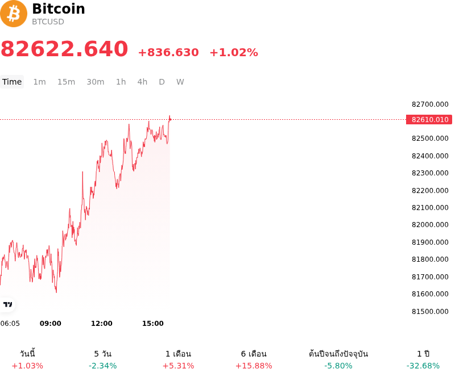
Task: Open the TradingView logo badge
Action: [x=7, y=304]
